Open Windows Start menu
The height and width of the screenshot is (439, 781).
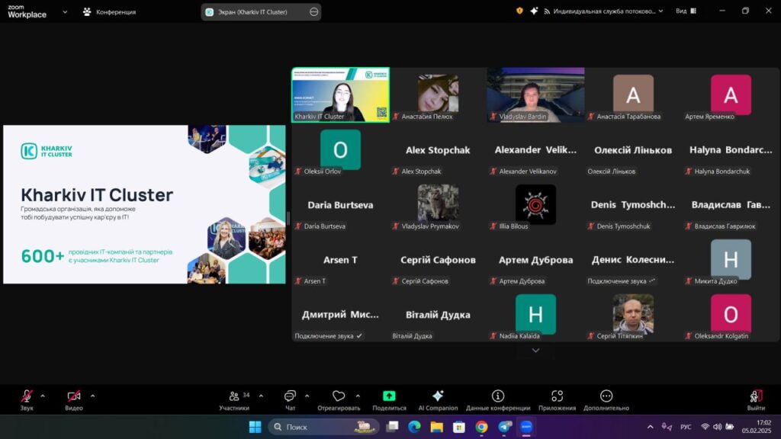[255, 427]
